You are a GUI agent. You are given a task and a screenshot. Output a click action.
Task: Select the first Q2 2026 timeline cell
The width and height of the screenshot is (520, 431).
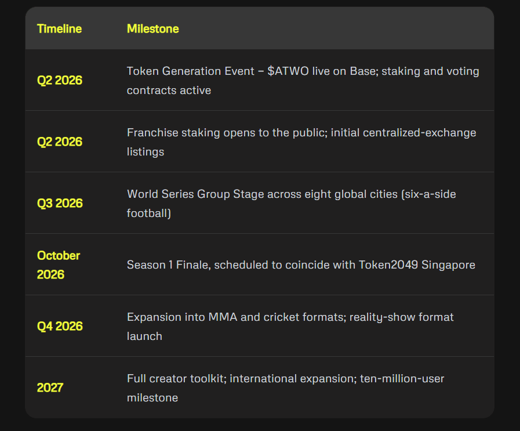click(x=60, y=80)
